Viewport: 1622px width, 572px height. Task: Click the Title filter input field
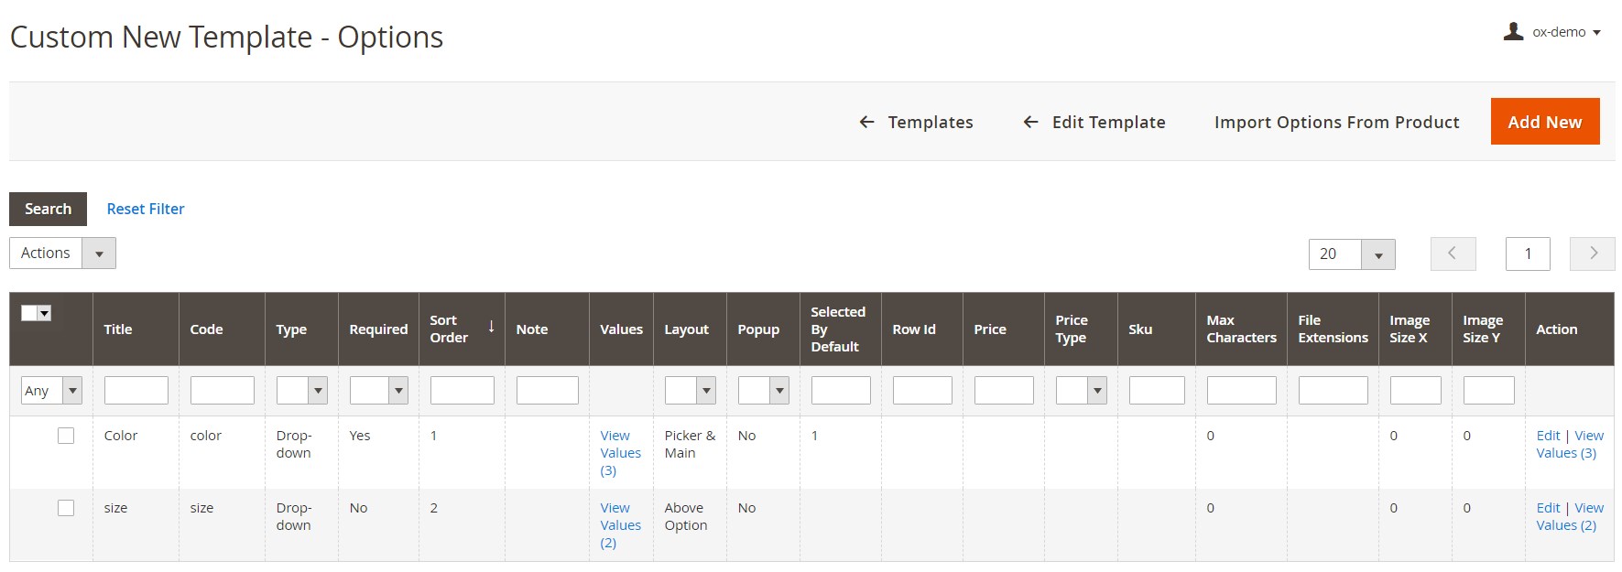click(x=136, y=391)
